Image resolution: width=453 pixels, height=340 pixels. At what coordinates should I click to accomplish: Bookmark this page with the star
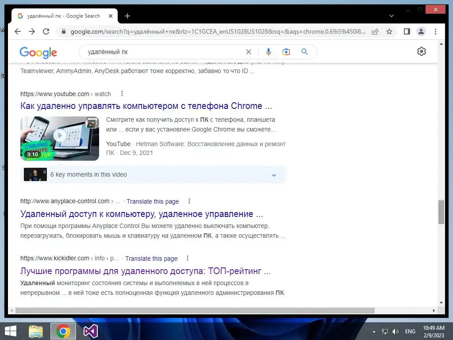tap(389, 31)
